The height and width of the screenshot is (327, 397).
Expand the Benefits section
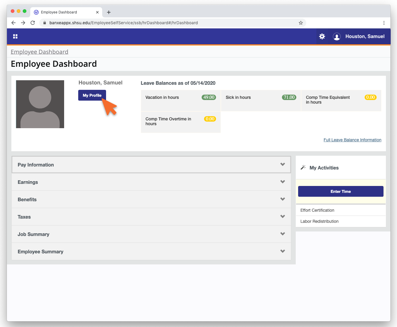151,199
